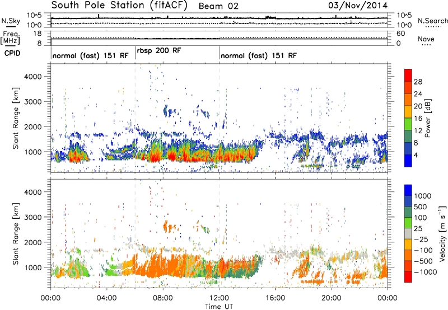The height and width of the screenshot is (310, 448).
Task: Click the '-500' tick on Velocity colorbar
Action: click(x=423, y=261)
